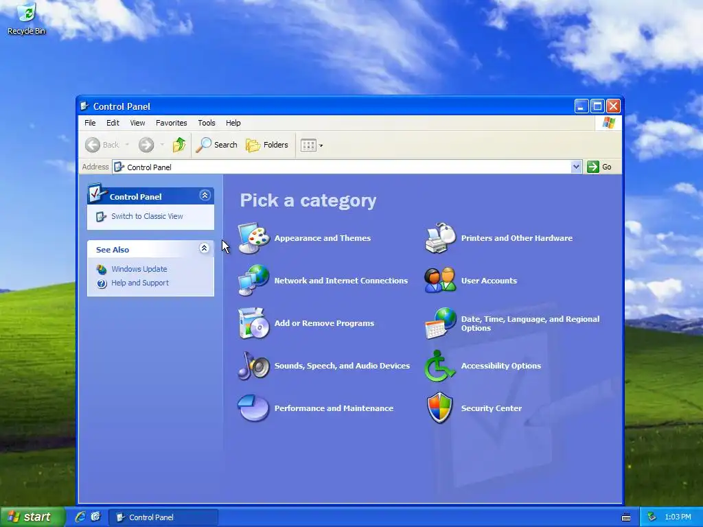The image size is (703, 527).
Task: Click the Sounds, Speech, and Audio Devices speaker icon
Action: coord(254,366)
